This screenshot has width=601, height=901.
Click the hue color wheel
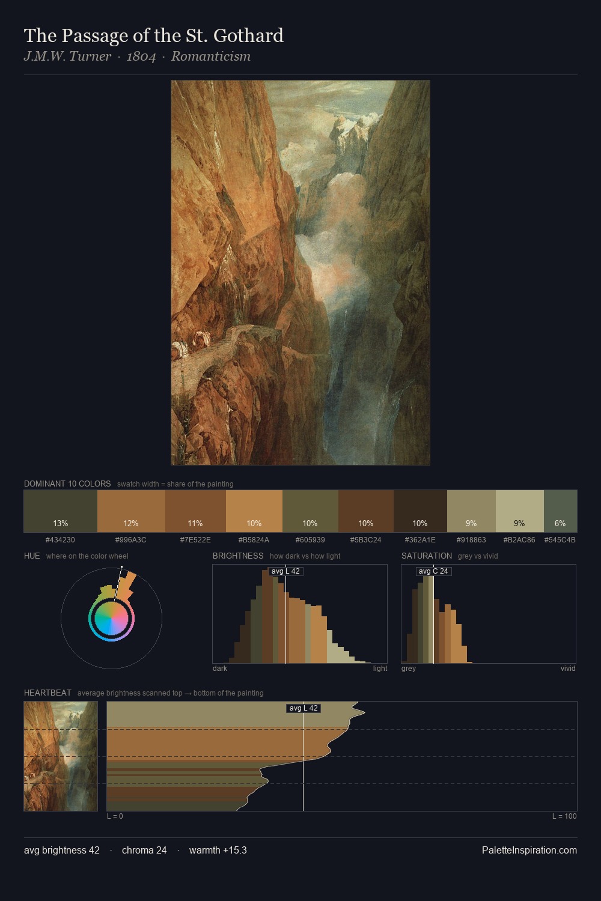tap(111, 618)
